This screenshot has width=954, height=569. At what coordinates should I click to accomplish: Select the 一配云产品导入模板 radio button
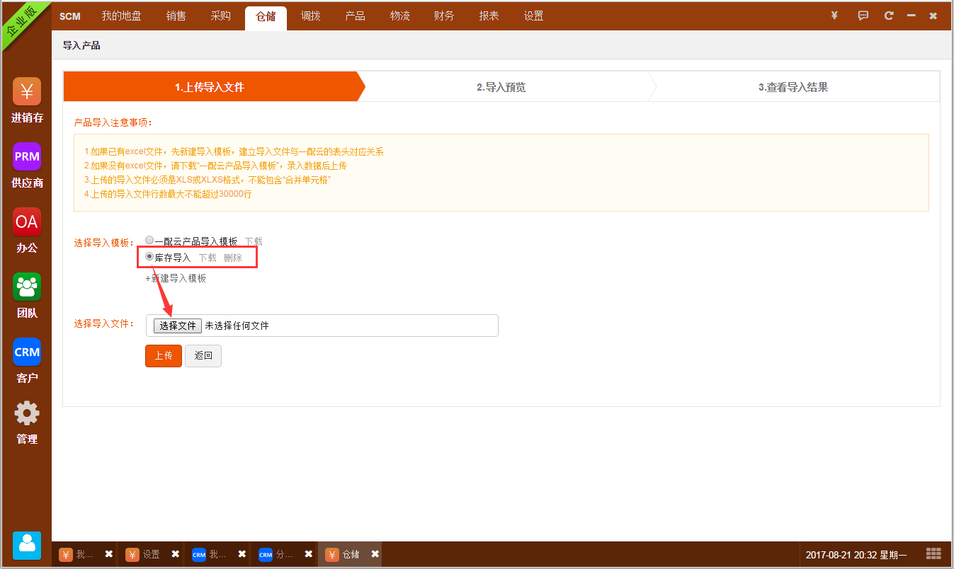(x=149, y=241)
